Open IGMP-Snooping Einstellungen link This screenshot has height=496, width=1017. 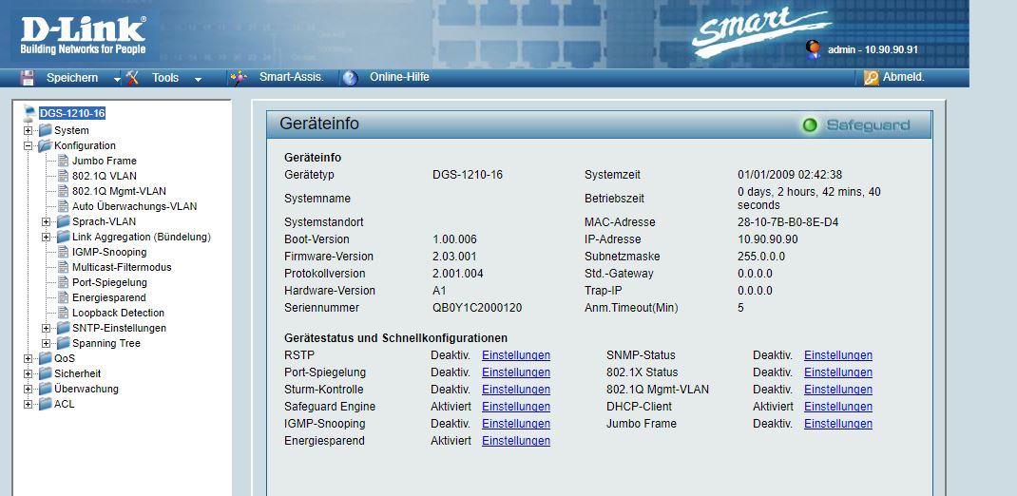516,424
